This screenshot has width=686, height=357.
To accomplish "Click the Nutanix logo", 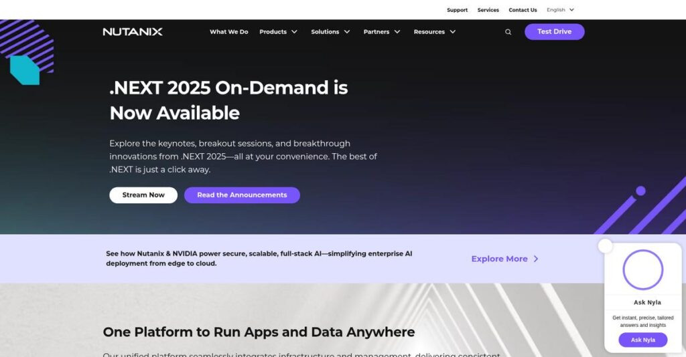I will tap(133, 31).
